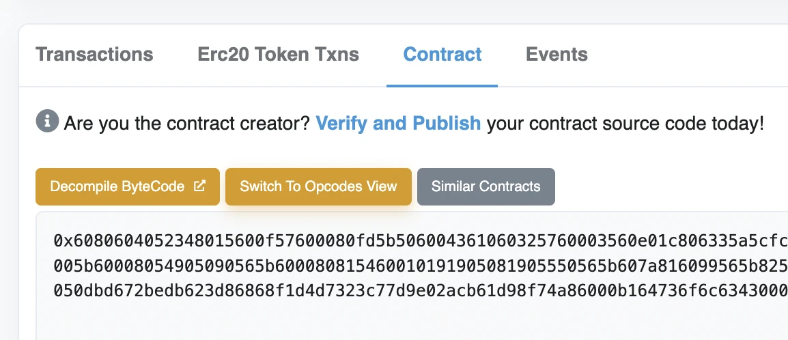Follow the Verify and Publish link
The image size is (788, 340).
pyautogui.click(x=398, y=124)
